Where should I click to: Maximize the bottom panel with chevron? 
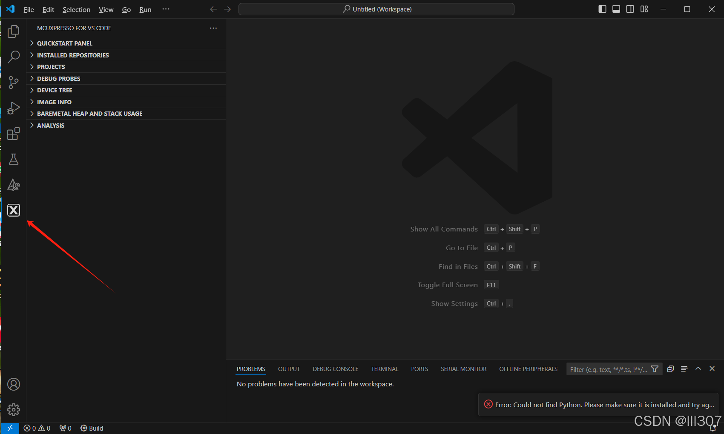[x=698, y=369]
